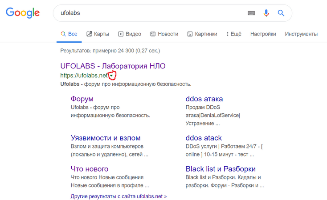This screenshot has width=327, height=200.
Task: Open the ddos atack sitelink
Action: pos(204,138)
